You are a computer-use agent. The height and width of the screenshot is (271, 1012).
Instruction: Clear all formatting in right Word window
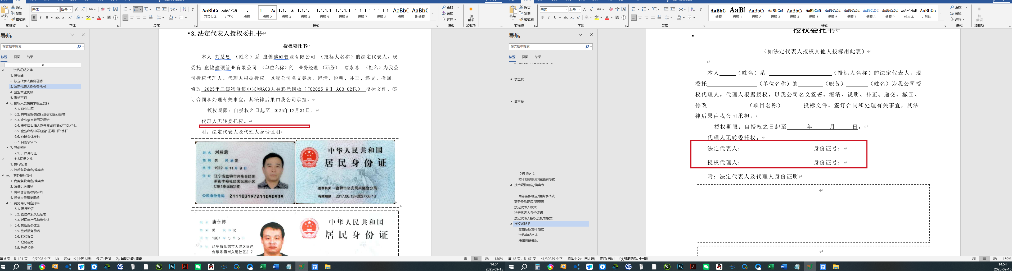pyautogui.click(x=611, y=10)
